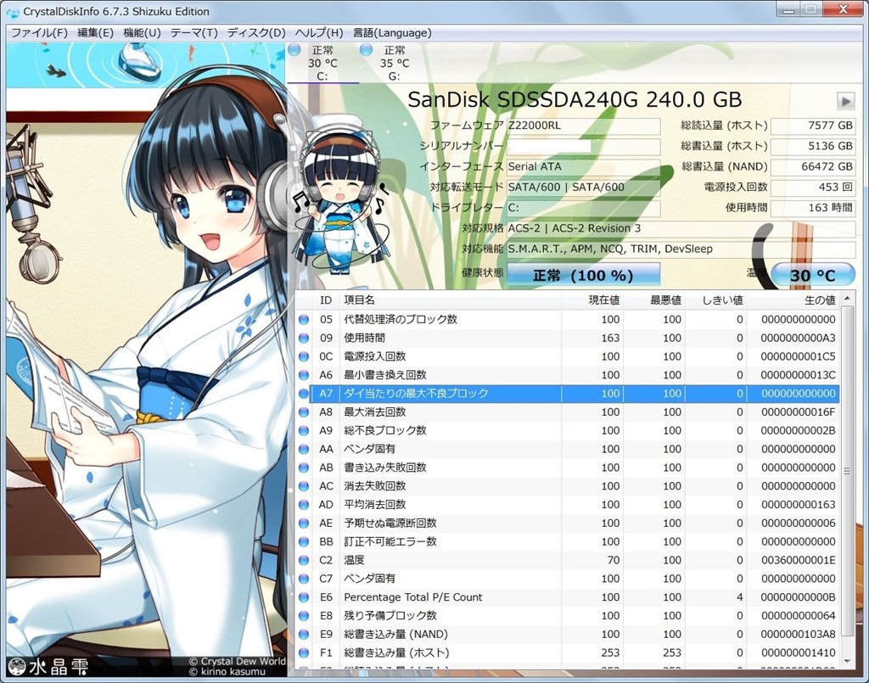869x683 pixels.
Task: Select the 代替処理済のブロック数 row
Action: click(x=568, y=320)
